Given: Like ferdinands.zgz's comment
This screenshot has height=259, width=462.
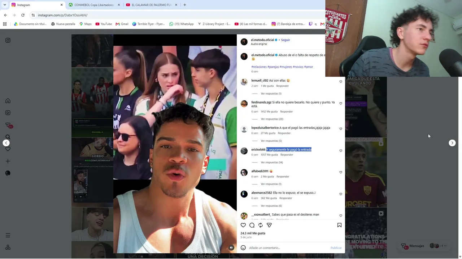Looking at the screenshot, I should click(341, 104).
